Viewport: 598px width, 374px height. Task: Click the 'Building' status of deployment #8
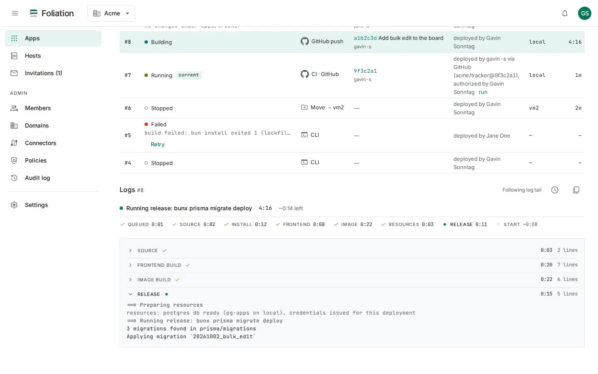coord(158,42)
